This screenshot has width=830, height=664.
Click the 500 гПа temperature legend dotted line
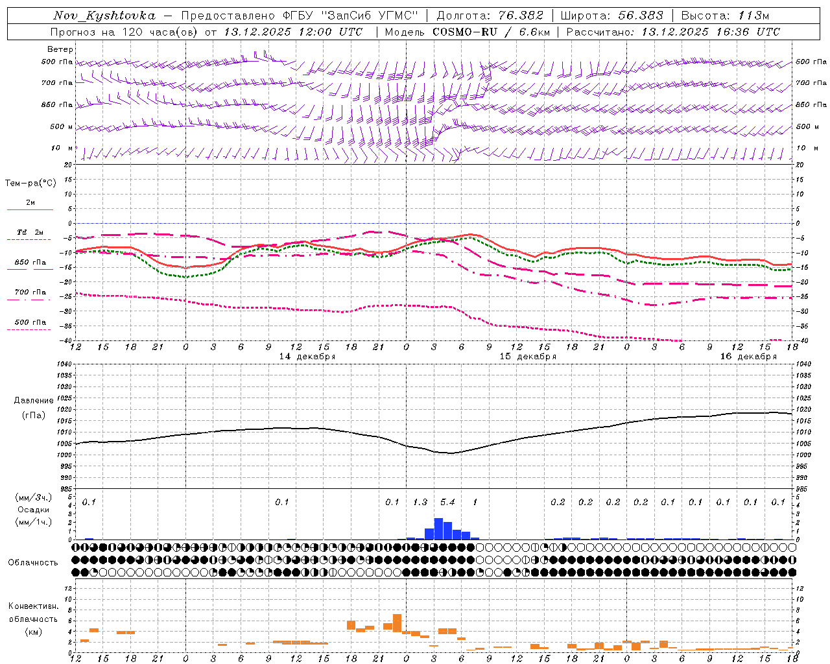[29, 330]
